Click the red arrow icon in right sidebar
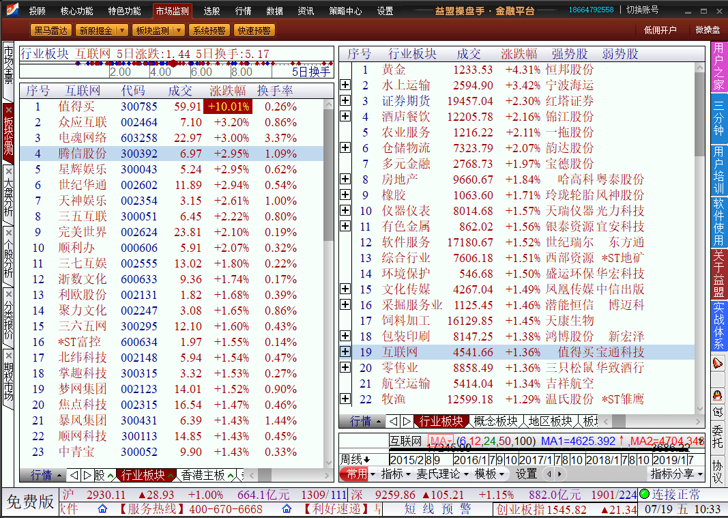728x518 pixels. click(718, 363)
